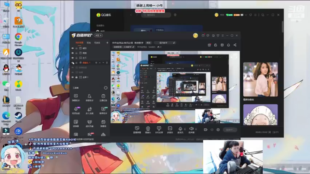Edit the 英雄联盟 category label
310x174 pixels.
point(124,47)
